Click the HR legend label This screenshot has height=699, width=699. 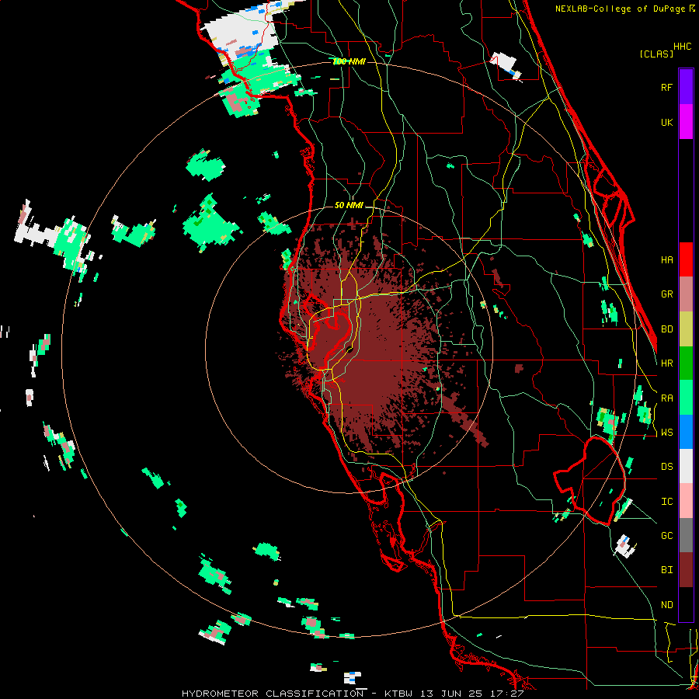pyautogui.click(x=666, y=363)
